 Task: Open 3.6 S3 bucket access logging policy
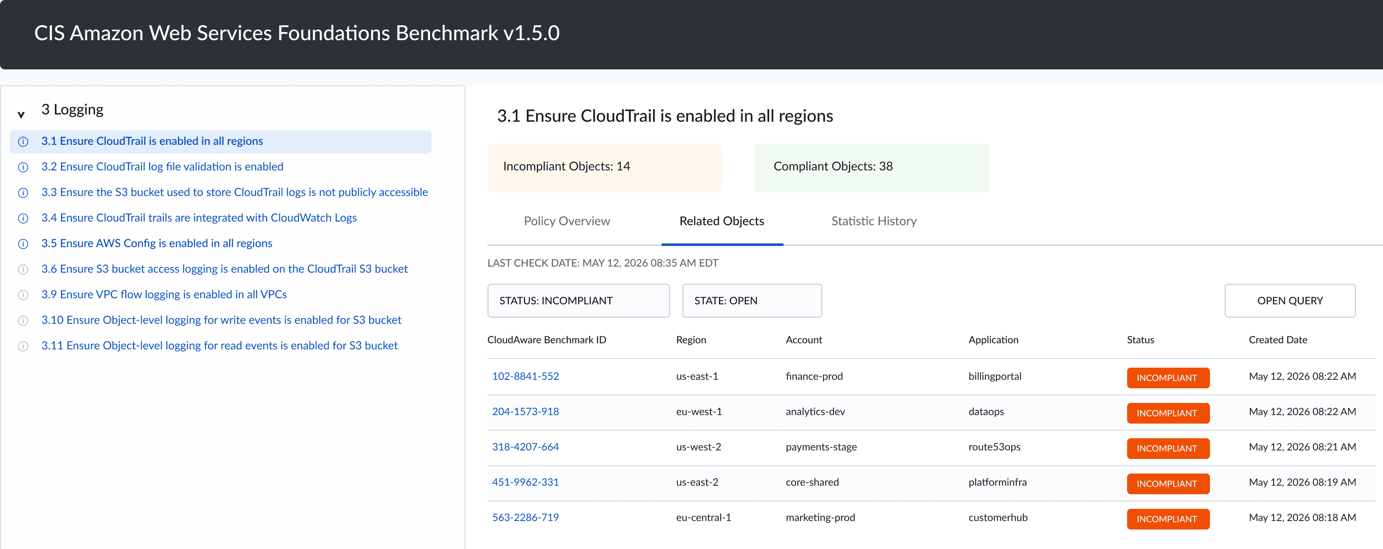pyautogui.click(x=225, y=269)
